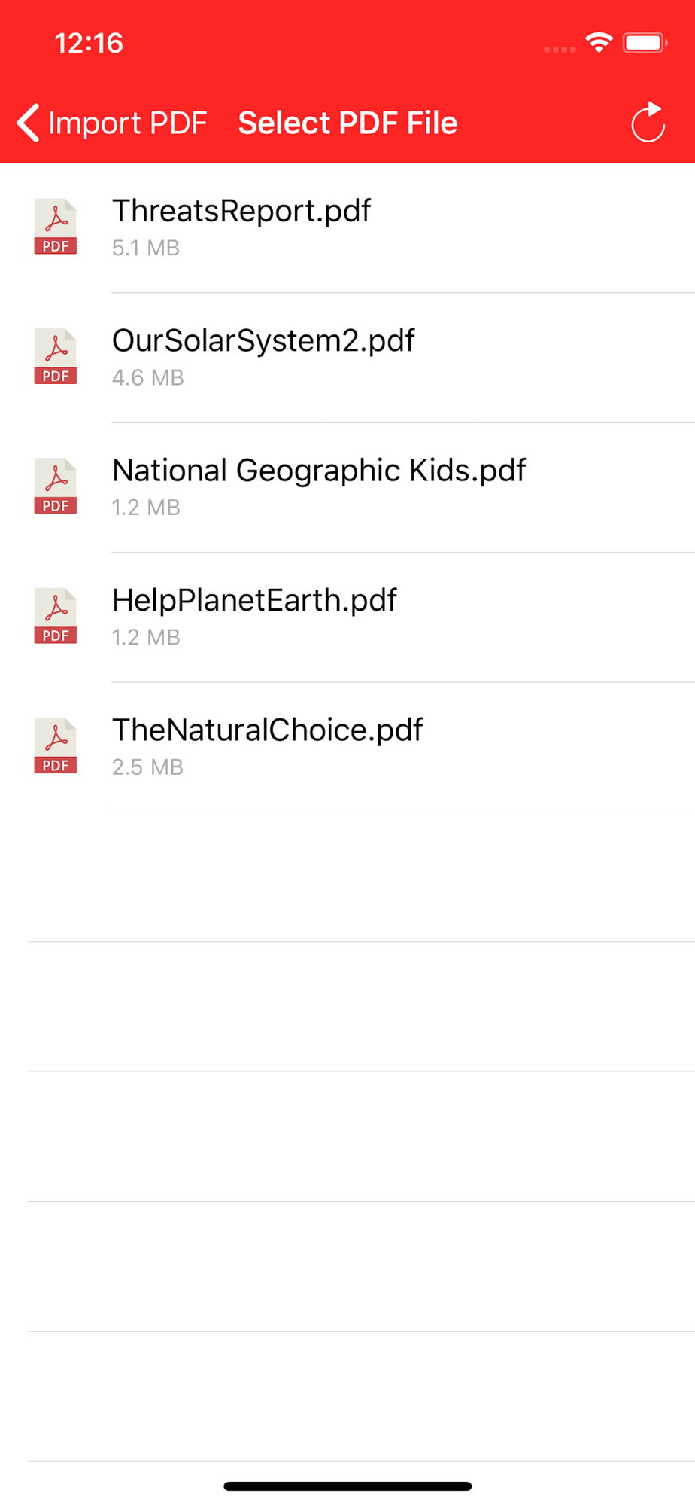695x1506 pixels.
Task: Tap the 12:16 clock in status bar
Action: 89,43
